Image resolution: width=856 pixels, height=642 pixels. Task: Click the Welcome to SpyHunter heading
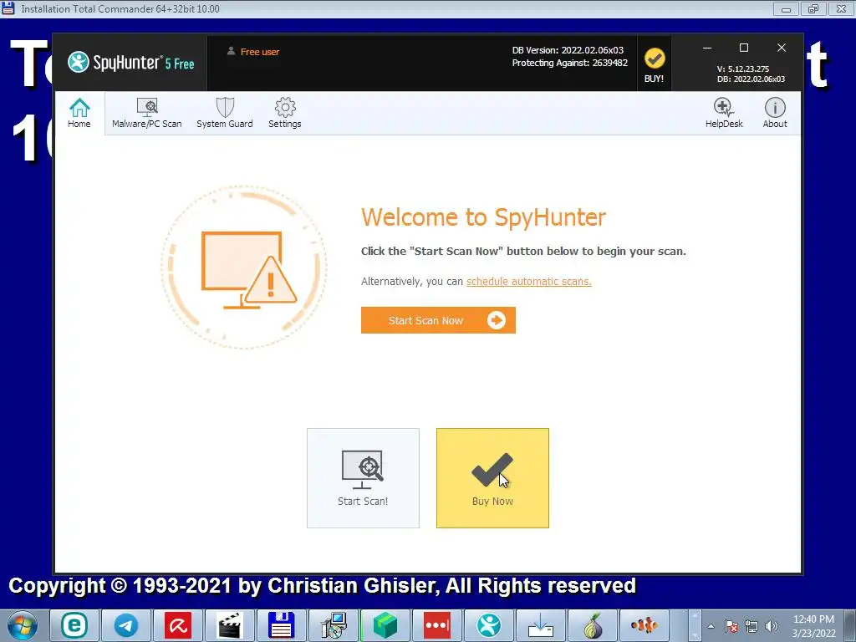pos(483,217)
